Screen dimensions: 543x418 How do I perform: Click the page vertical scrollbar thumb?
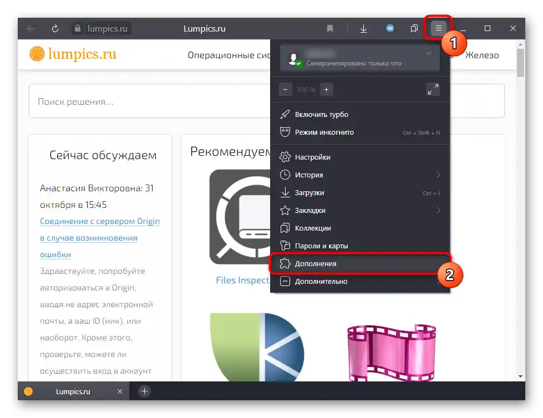520,63
